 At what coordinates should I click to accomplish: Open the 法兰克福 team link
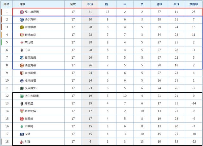[30, 65]
